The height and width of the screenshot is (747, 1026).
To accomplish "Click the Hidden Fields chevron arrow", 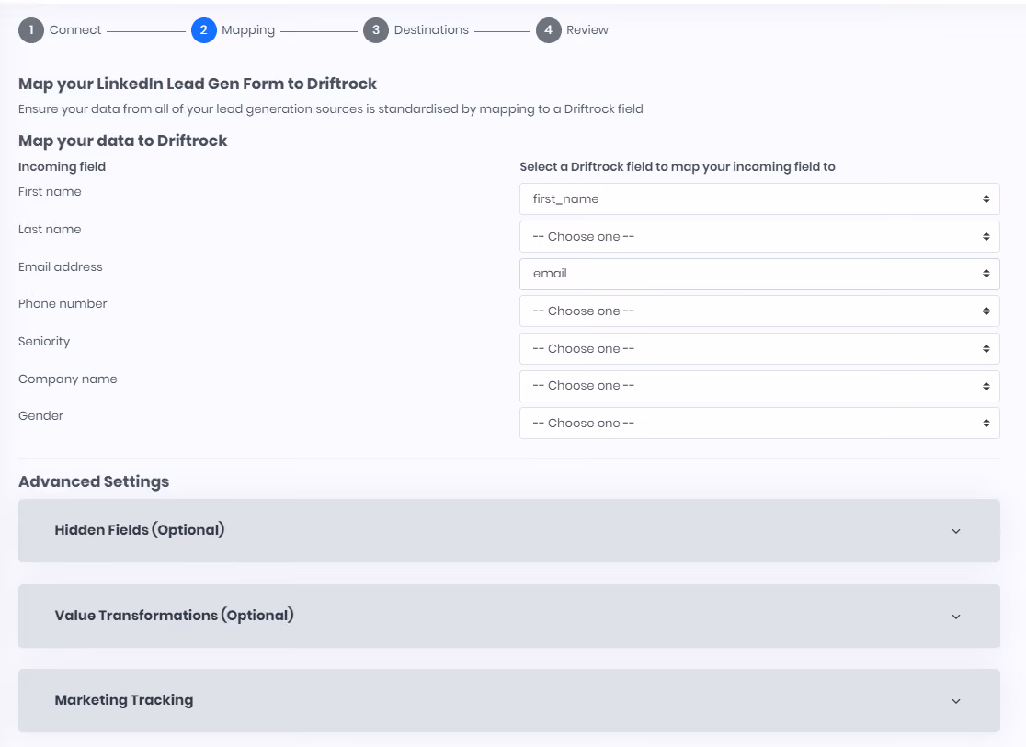I will click(956, 531).
